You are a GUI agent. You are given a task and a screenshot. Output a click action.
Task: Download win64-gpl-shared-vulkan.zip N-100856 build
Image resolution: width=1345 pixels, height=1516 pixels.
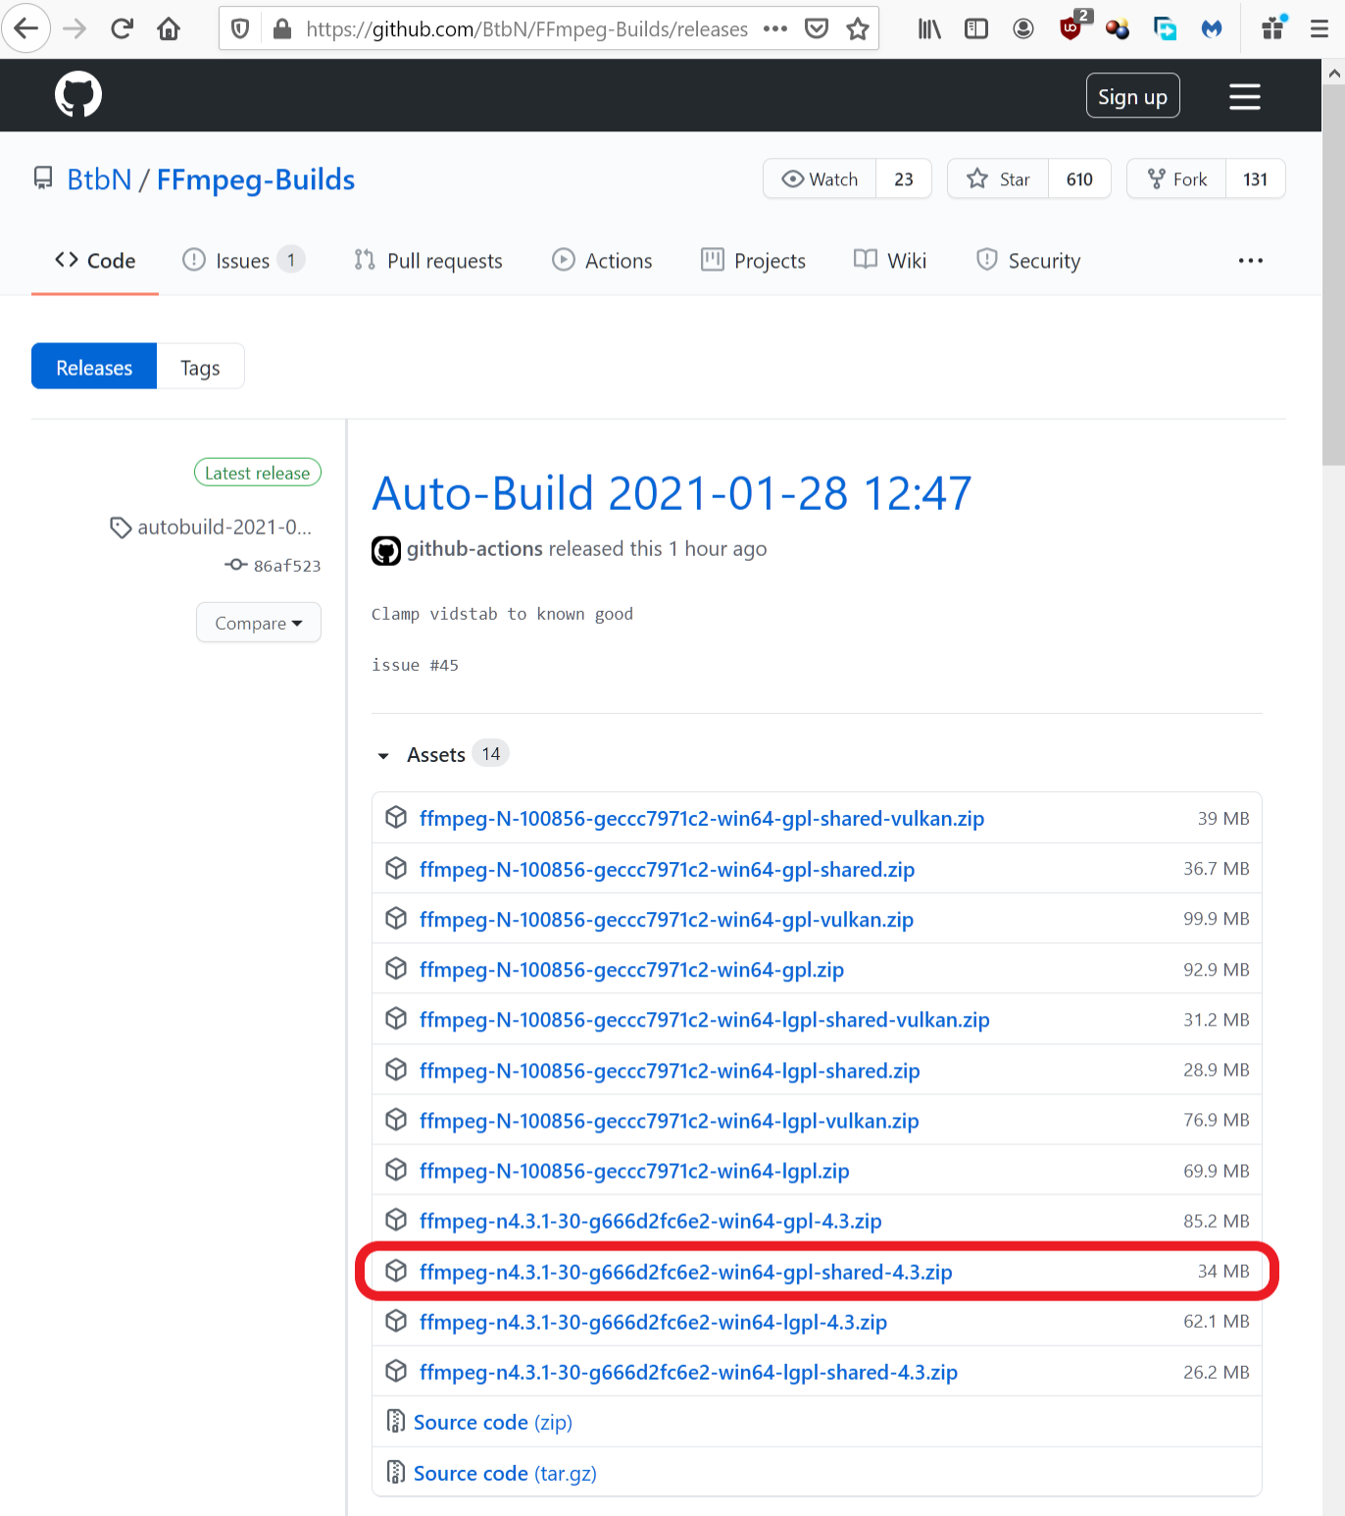pos(702,819)
